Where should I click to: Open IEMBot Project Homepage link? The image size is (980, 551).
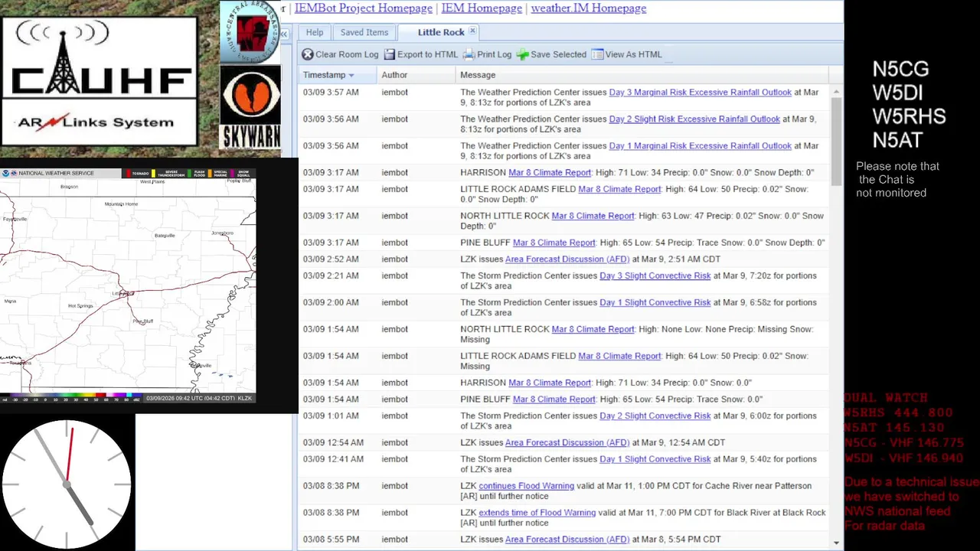pyautogui.click(x=364, y=8)
